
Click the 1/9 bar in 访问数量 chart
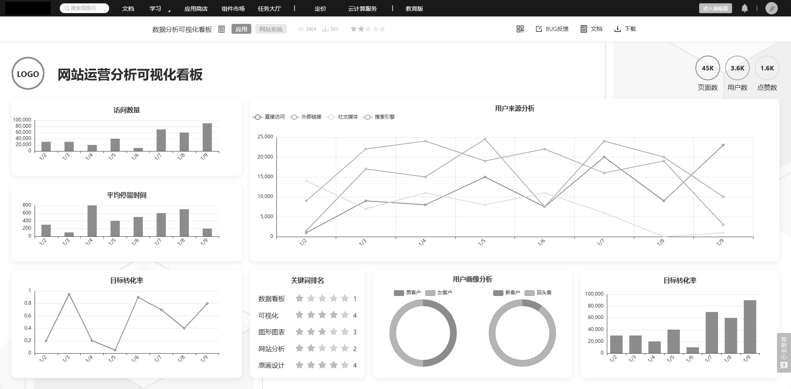[207, 137]
